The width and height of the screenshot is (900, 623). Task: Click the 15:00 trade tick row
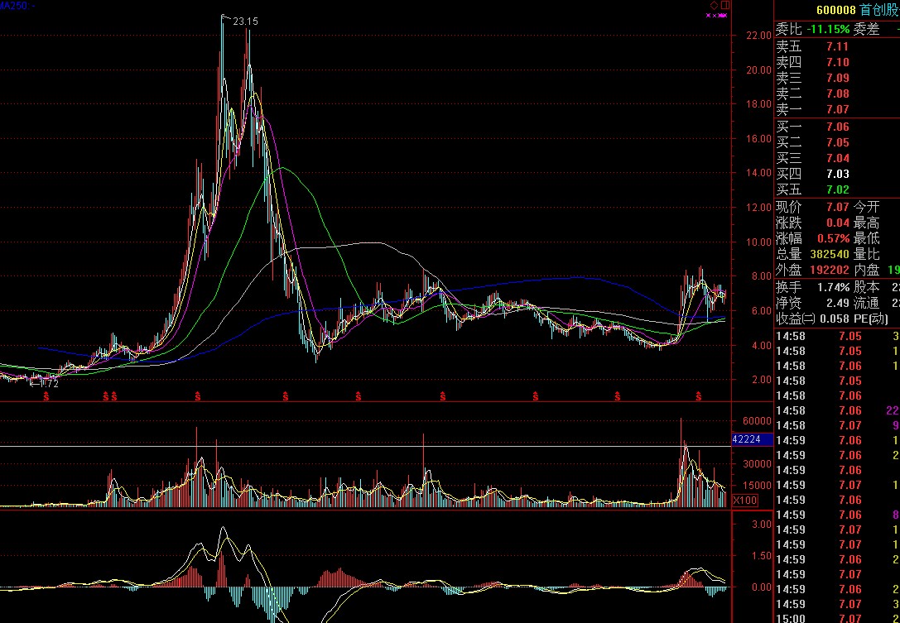click(x=837, y=618)
